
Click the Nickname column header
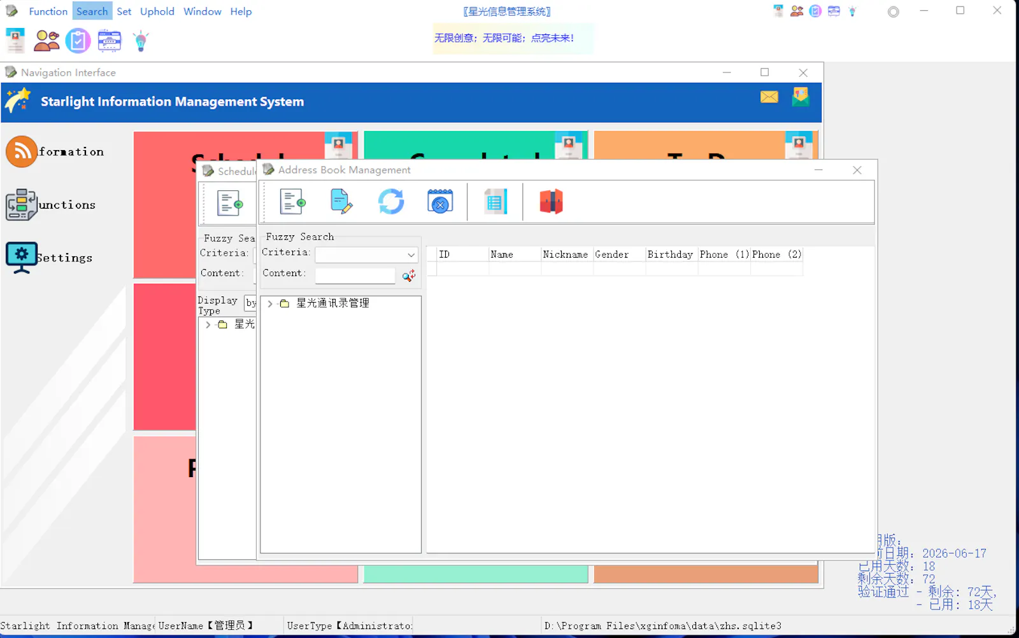pyautogui.click(x=567, y=254)
